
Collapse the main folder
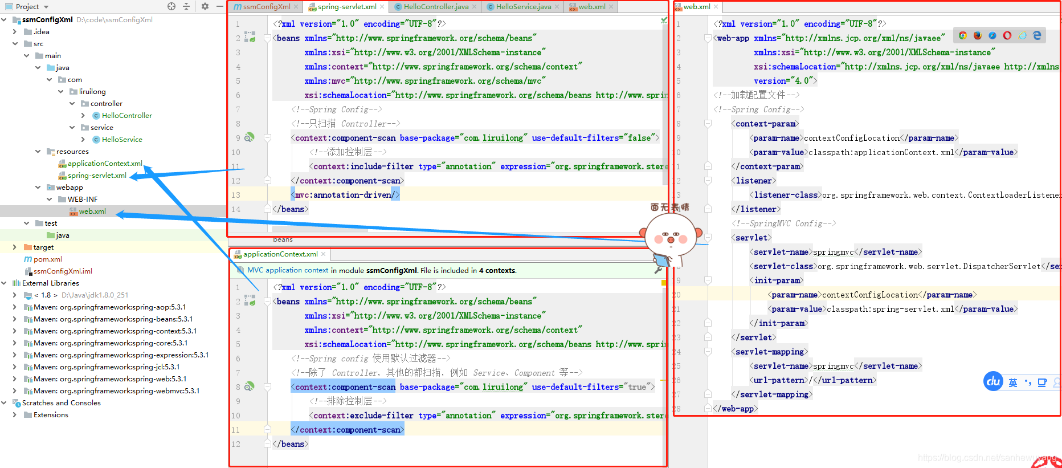[26, 56]
